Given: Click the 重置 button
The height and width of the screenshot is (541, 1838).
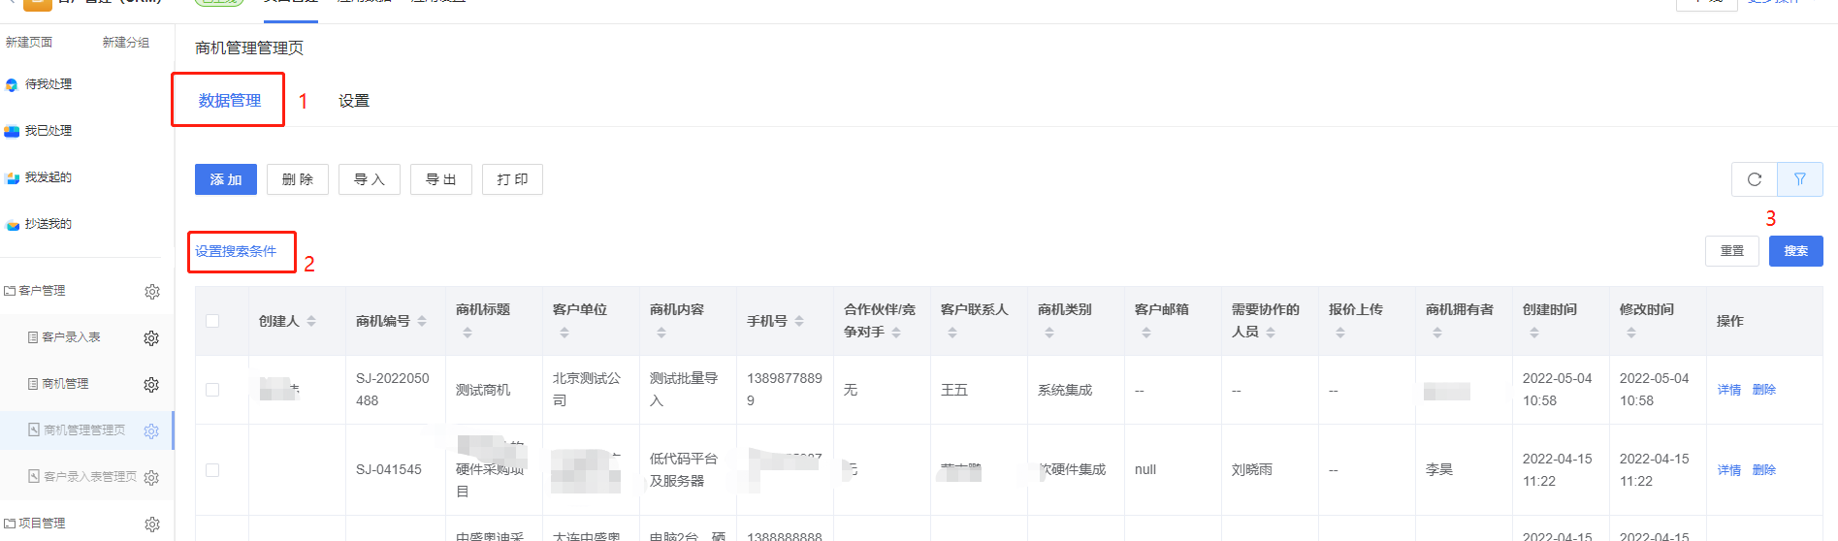Looking at the screenshot, I should pyautogui.click(x=1732, y=251).
